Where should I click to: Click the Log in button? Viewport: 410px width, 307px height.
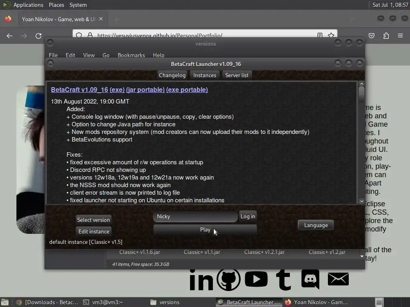coord(247,216)
